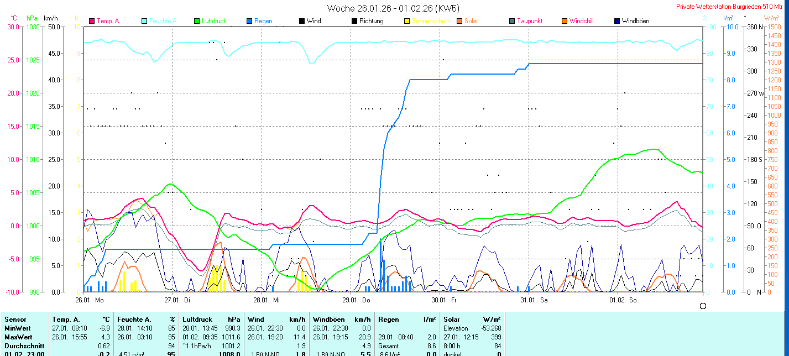Click the green Luftdruck legend square
This screenshot has height=356, width=789.
[x=197, y=21]
